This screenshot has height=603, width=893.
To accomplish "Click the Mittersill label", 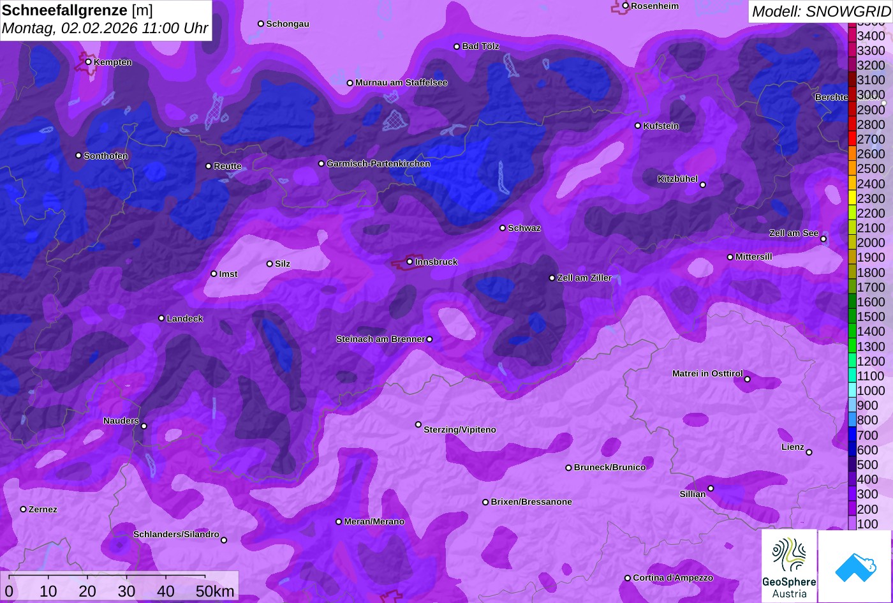I will tap(754, 257).
